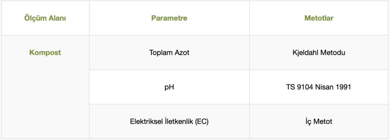This screenshot has width=390, height=140.
Task: Select the Kjeldahl Metodu cell
Action: click(x=319, y=53)
